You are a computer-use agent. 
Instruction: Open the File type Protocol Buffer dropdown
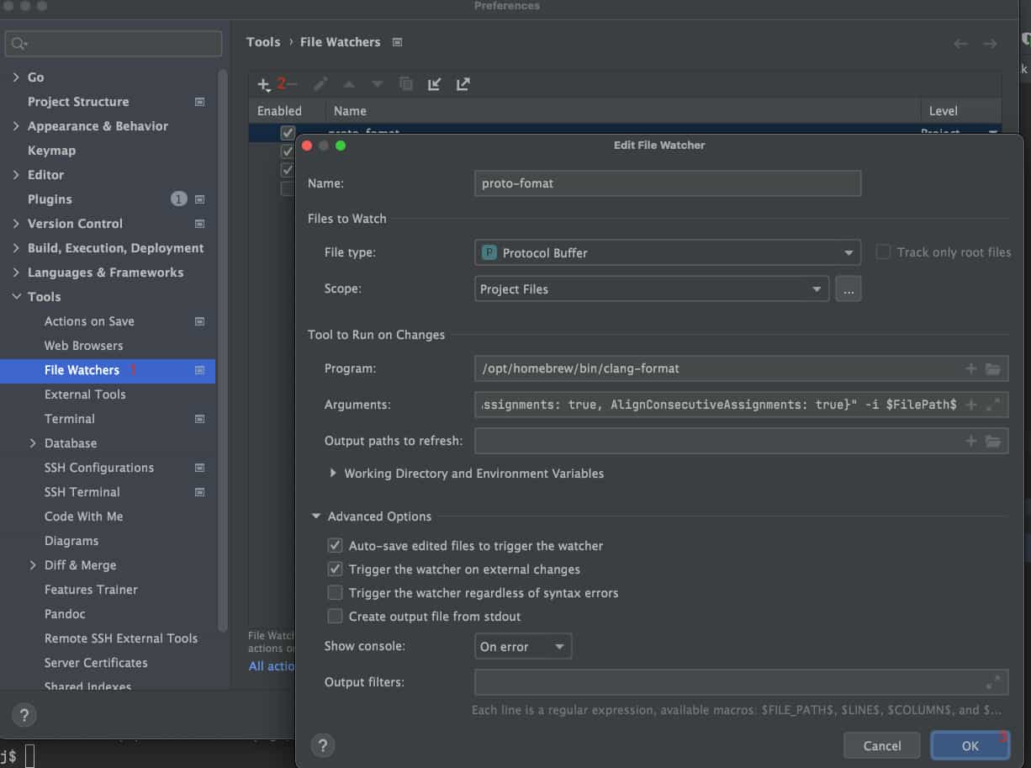(x=667, y=252)
